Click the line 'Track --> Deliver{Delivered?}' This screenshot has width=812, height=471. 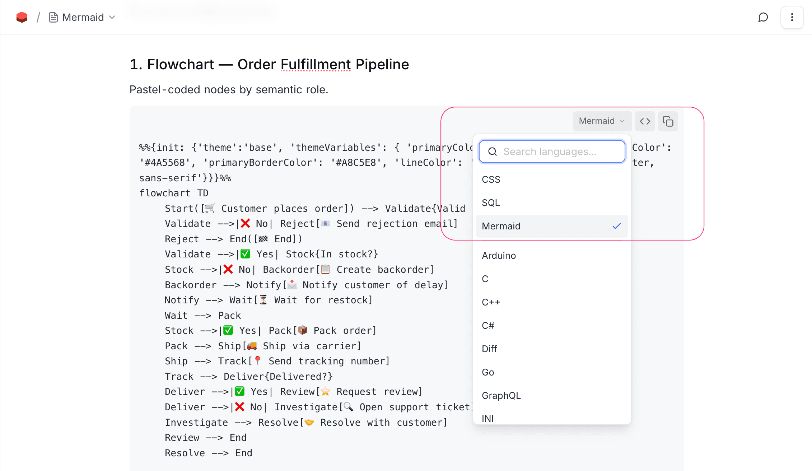click(249, 377)
